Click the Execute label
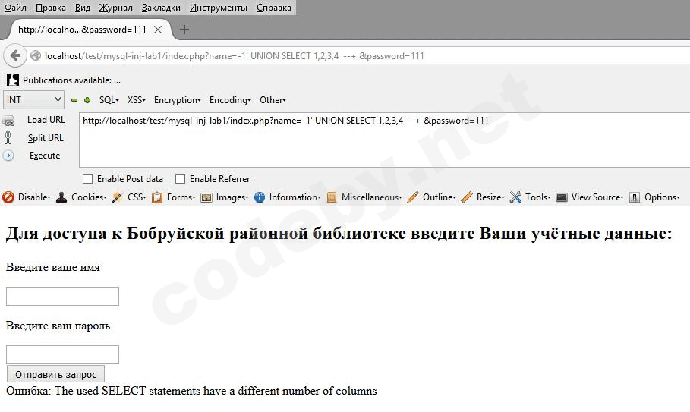Image resolution: width=690 pixels, height=412 pixels. (45, 156)
